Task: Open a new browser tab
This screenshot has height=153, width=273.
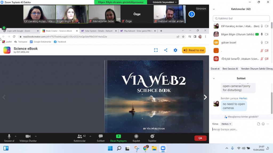Action: (x=161, y=31)
